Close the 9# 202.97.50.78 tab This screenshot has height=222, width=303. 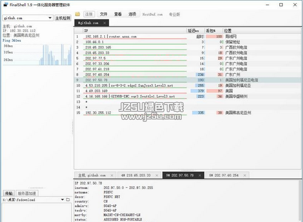(x=200, y=175)
